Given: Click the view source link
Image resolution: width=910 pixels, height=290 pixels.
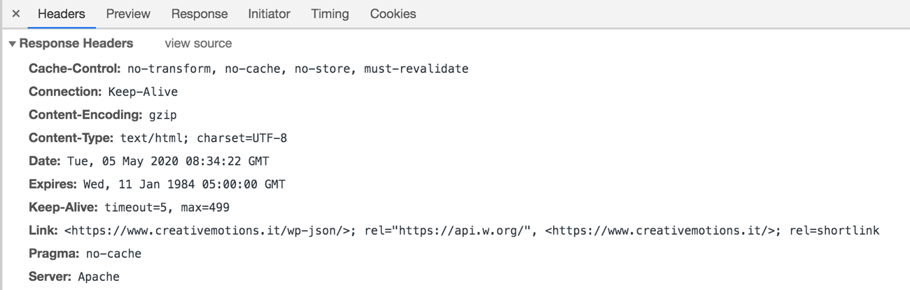Looking at the screenshot, I should pos(198,43).
